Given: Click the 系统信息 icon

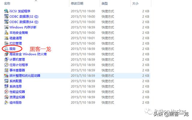Looking at the screenshot, I should [x=6, y=86].
